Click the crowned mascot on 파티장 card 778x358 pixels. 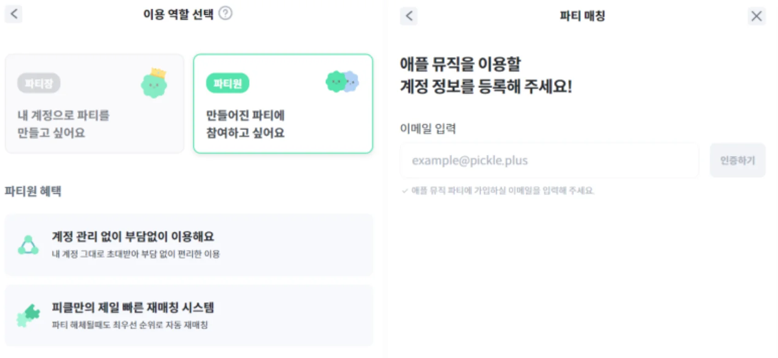pyautogui.click(x=154, y=83)
